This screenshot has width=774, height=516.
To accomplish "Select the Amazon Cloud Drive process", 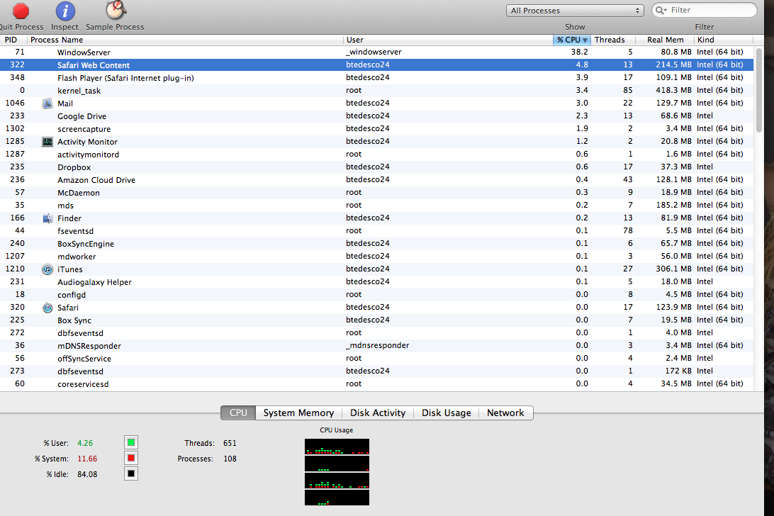I will pos(376,180).
